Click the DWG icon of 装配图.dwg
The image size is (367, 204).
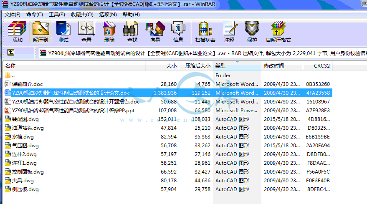[x=8, y=119]
